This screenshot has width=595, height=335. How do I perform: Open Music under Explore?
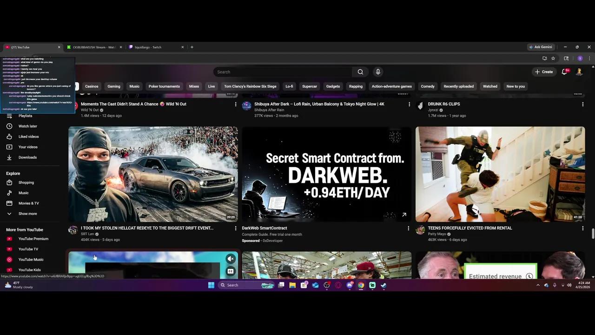[x=23, y=193]
